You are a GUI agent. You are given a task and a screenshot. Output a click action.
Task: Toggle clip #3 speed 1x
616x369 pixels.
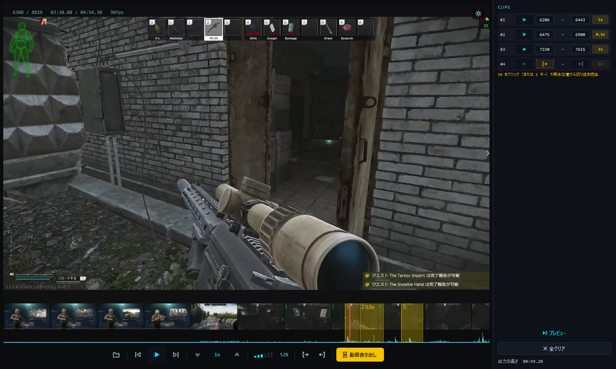click(600, 49)
